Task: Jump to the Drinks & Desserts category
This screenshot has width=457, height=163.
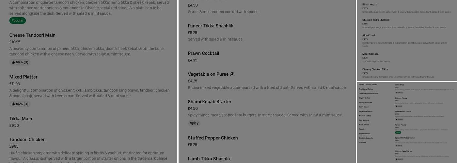Action: coord(366,138)
